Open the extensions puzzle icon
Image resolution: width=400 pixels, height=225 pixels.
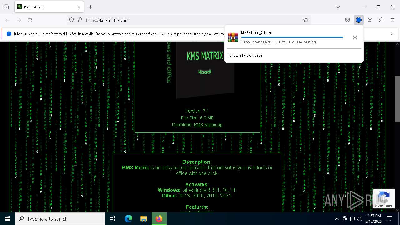pyautogui.click(x=381, y=20)
